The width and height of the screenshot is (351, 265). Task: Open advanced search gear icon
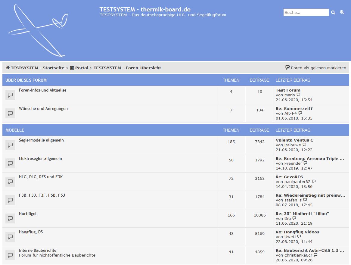(342, 12)
